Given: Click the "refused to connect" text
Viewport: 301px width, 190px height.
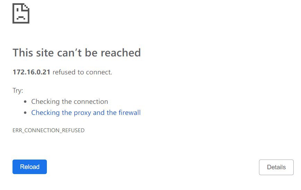Looking at the screenshot, I should click(82, 72).
